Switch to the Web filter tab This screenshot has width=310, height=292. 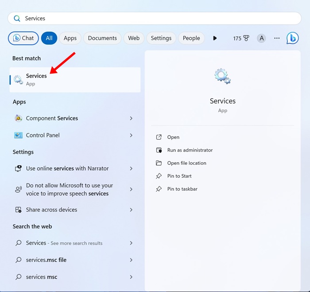point(134,38)
